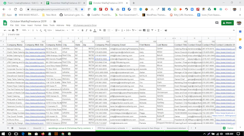Open the Explore panel
Image resolution: width=244 pixels, height=136 pixels.
tap(228, 128)
